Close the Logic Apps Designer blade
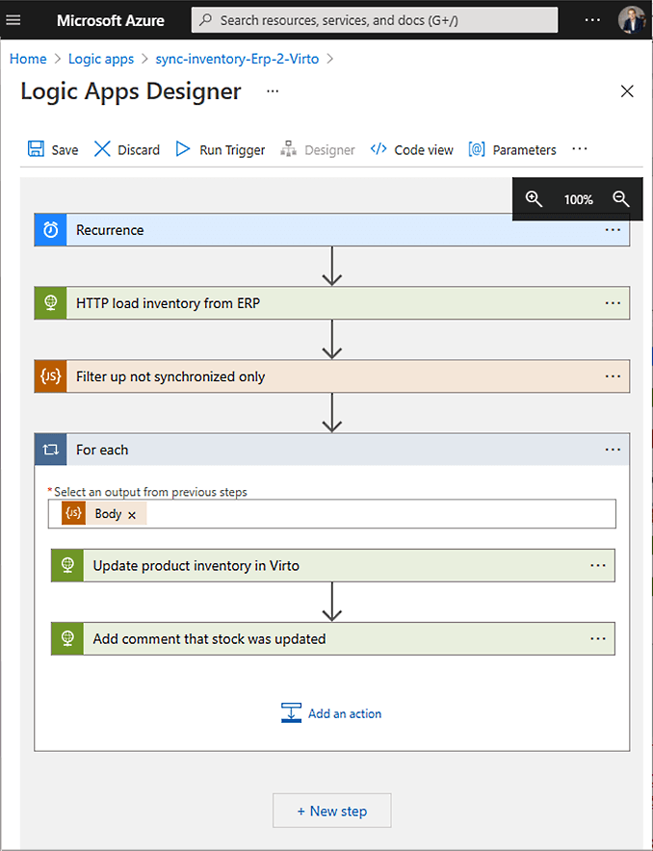 627,91
